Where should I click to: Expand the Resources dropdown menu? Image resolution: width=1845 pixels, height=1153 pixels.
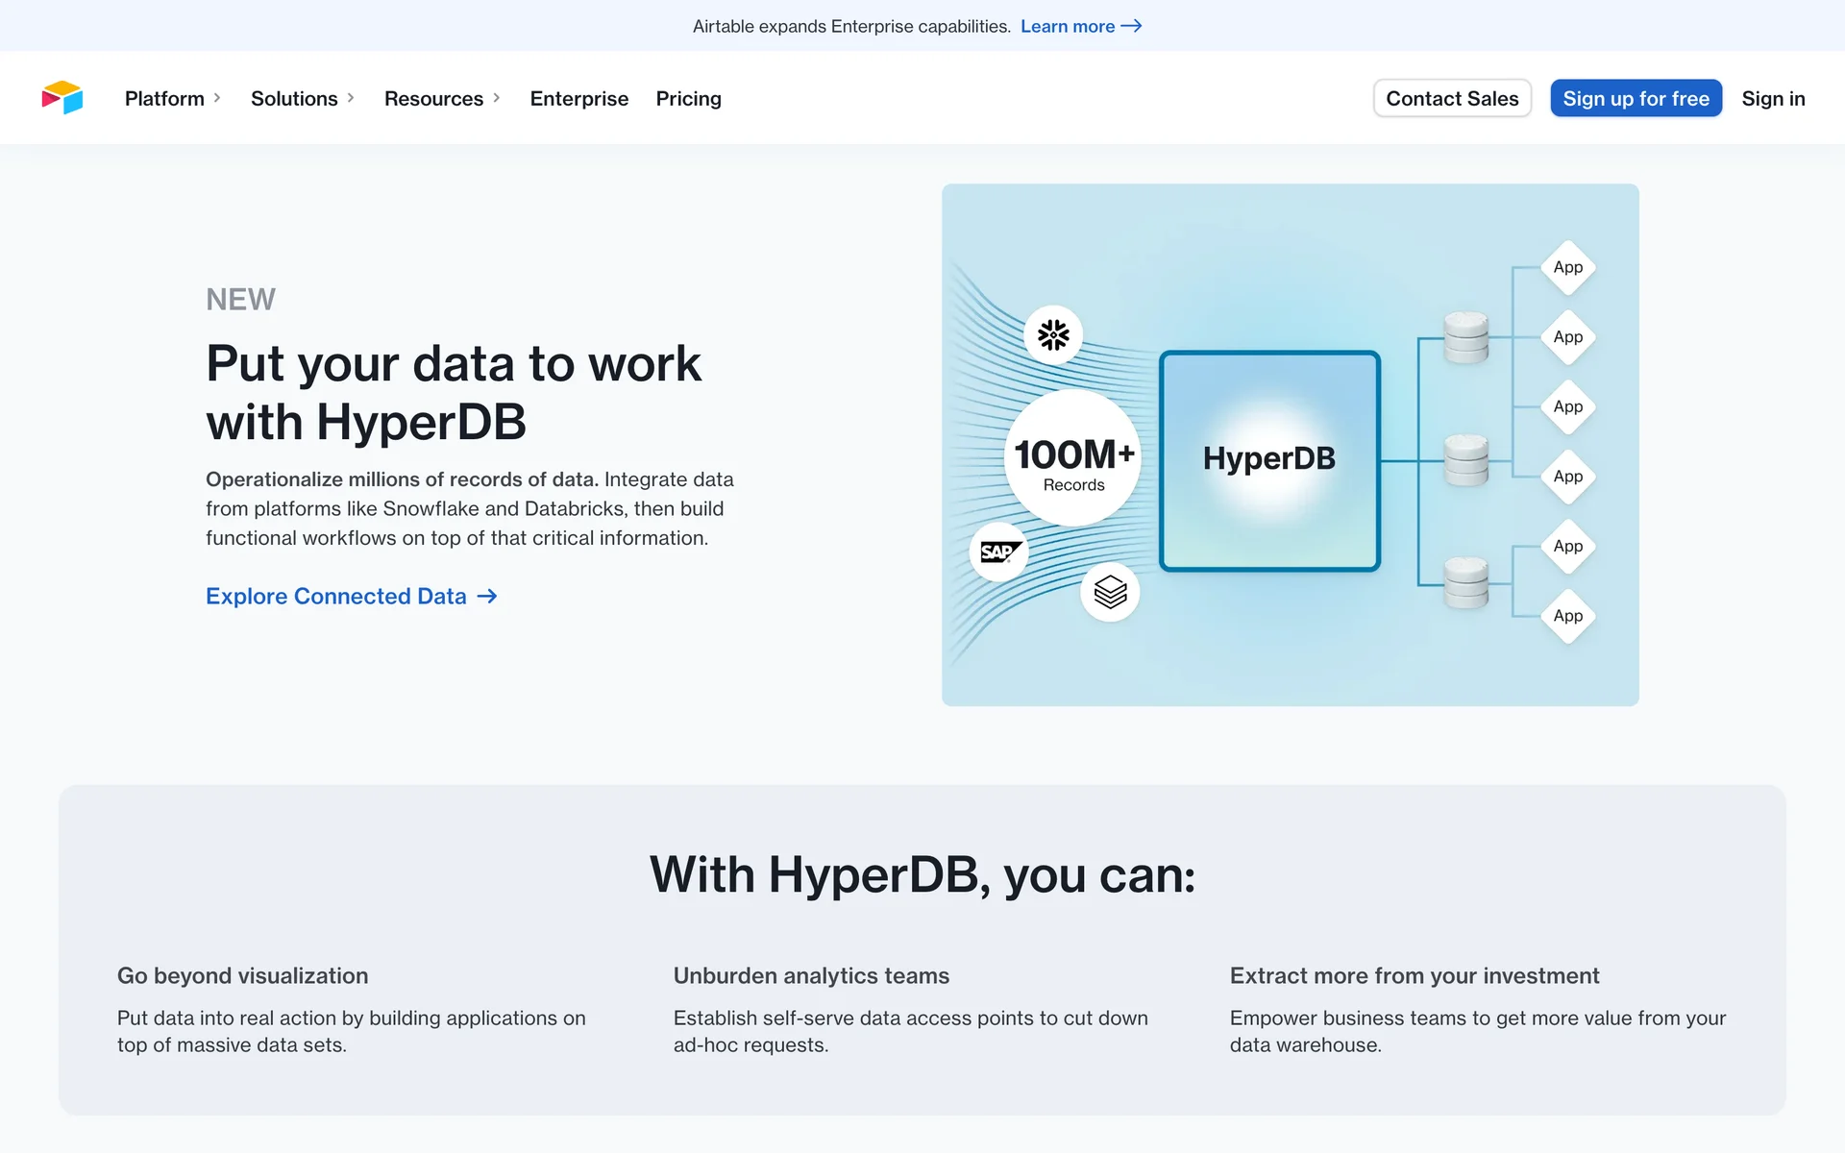(x=442, y=98)
